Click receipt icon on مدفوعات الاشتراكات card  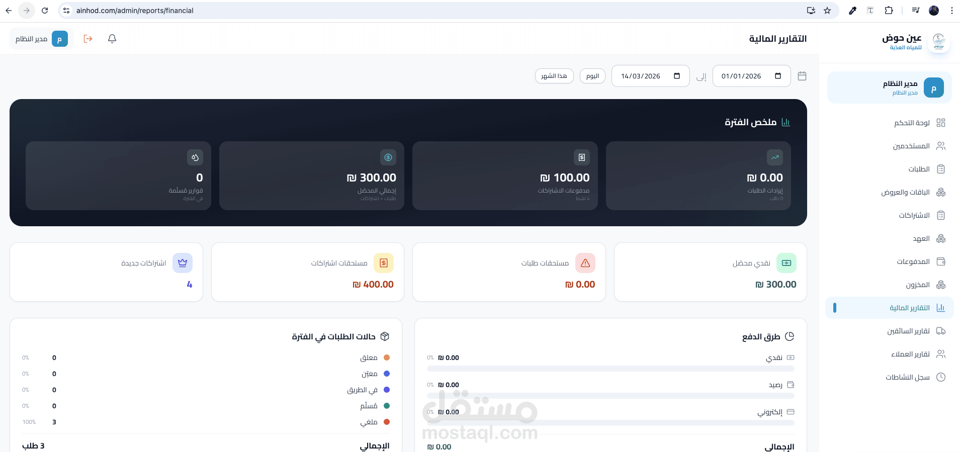click(x=582, y=157)
